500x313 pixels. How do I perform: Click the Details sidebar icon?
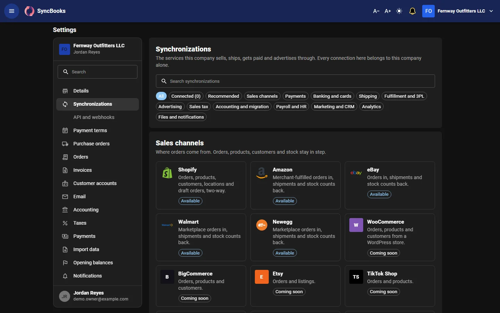point(65,91)
